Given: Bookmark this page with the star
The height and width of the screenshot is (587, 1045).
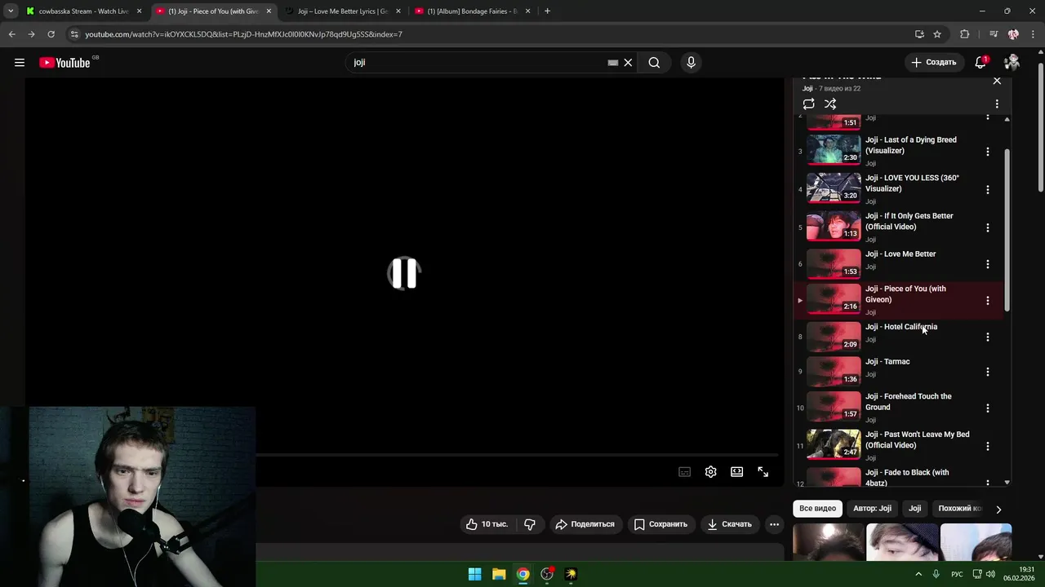Looking at the screenshot, I should coord(937,34).
